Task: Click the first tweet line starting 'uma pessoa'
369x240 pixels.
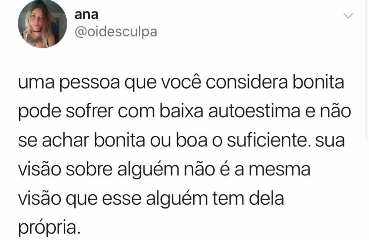Action: (x=181, y=83)
